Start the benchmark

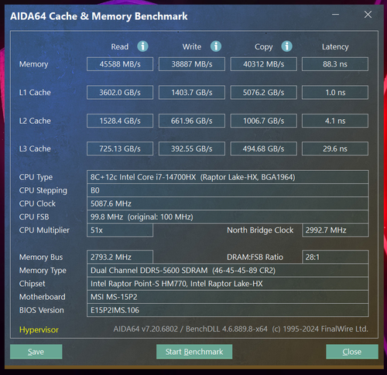tap(194, 352)
